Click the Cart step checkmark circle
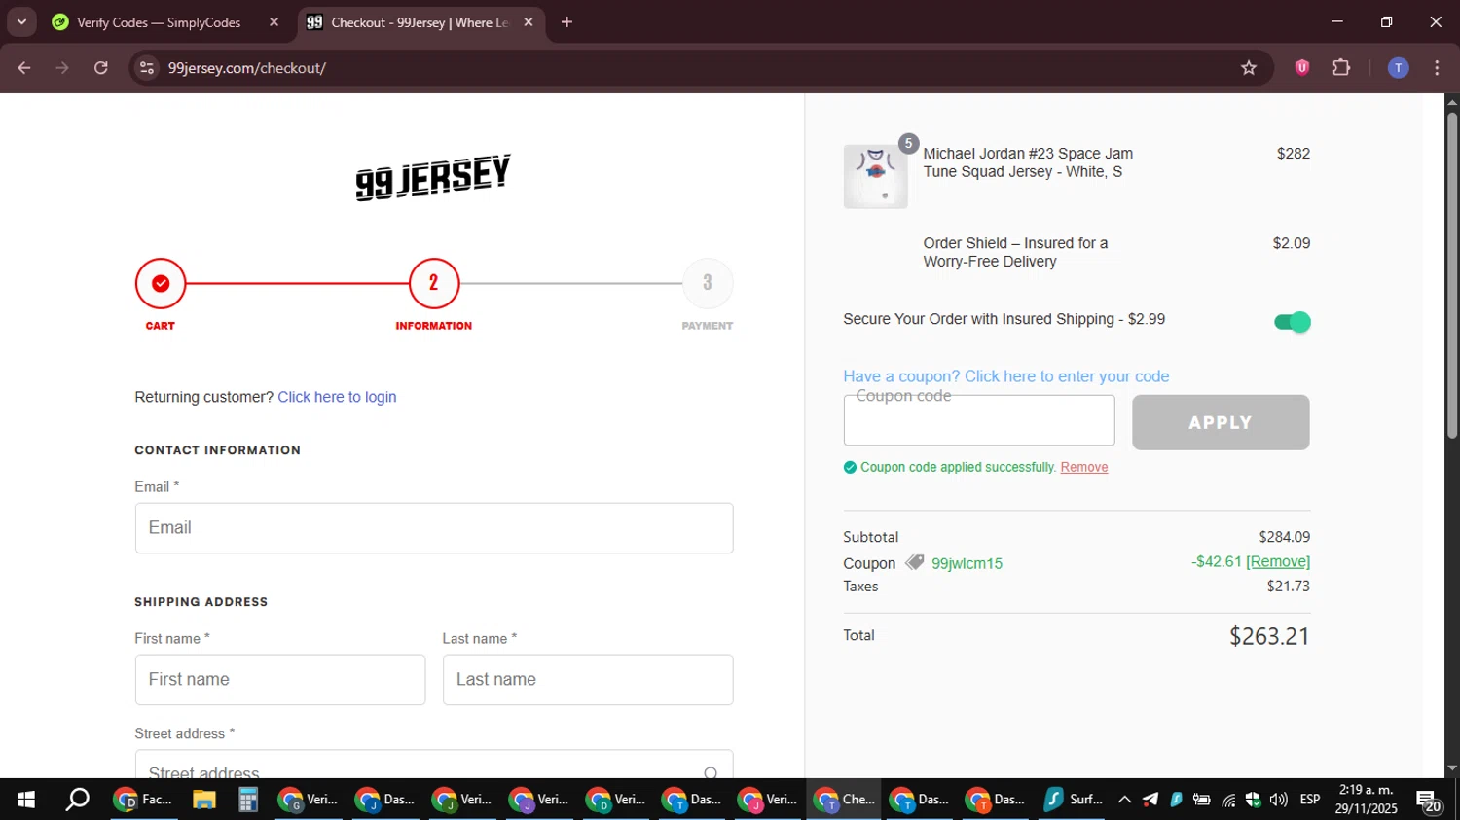 (161, 283)
